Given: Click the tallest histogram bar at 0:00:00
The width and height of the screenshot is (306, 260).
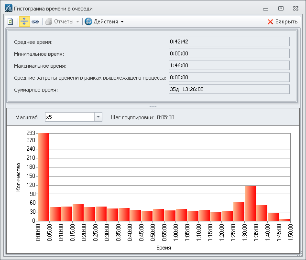Looking at the screenshot, I should 44,177.
